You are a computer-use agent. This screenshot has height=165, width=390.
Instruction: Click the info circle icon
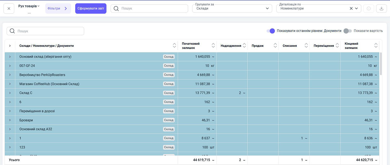(368, 8)
